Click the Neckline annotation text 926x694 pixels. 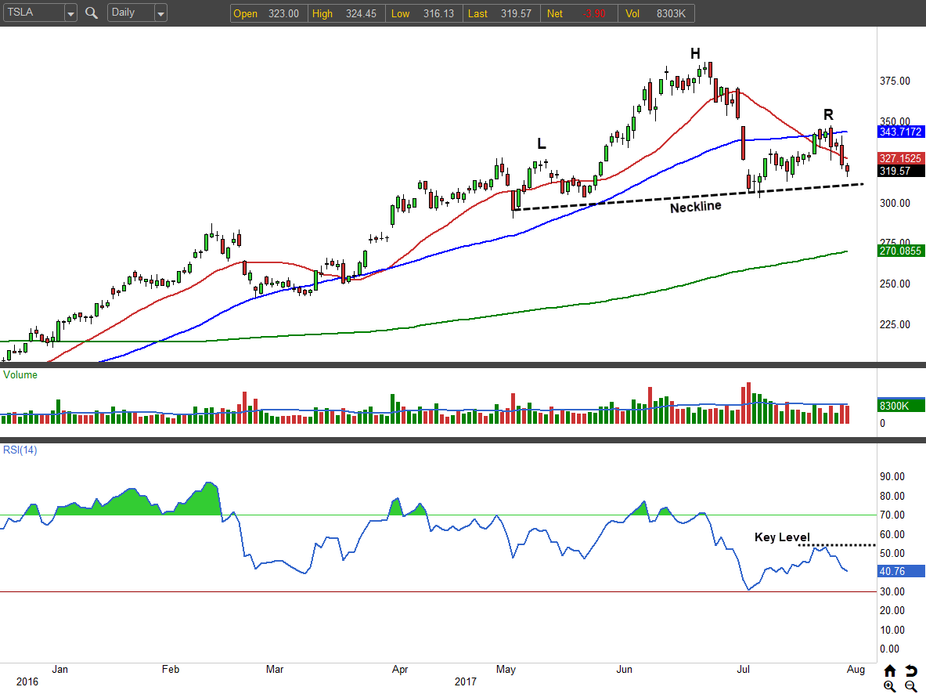695,207
